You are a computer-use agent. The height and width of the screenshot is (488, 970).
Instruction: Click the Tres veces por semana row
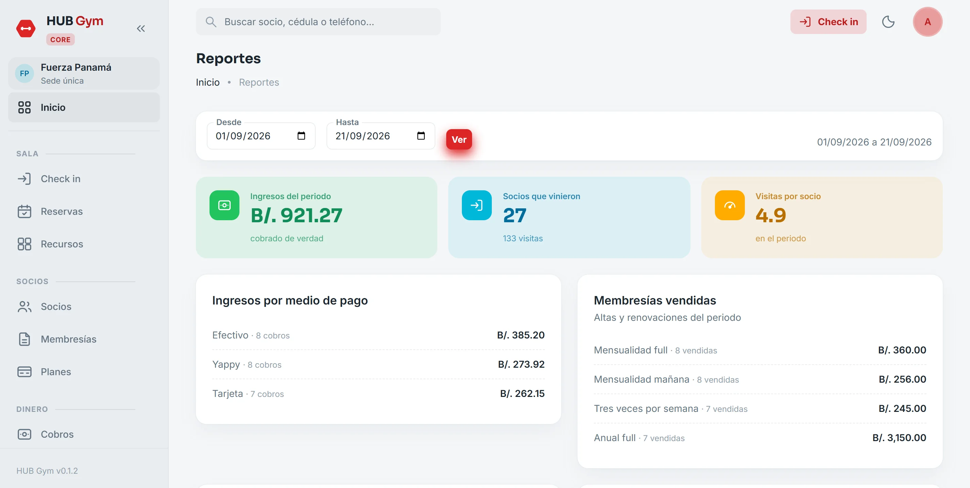pyautogui.click(x=760, y=408)
